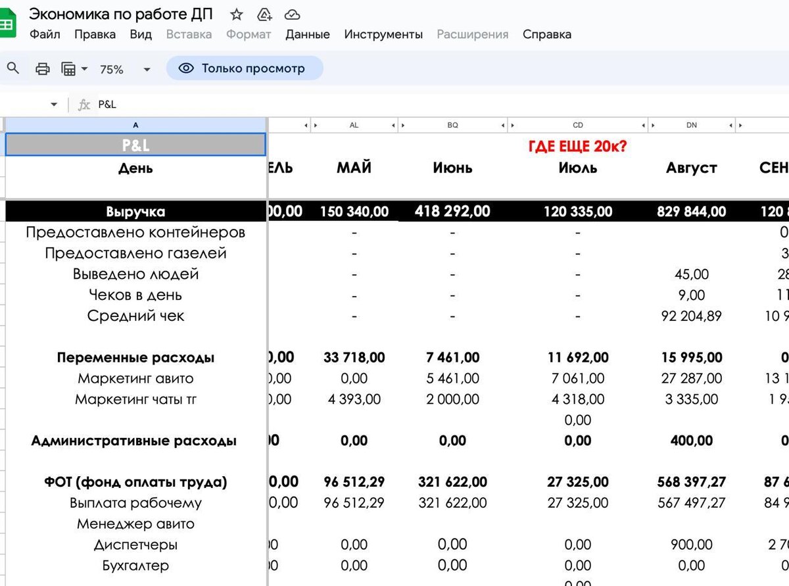Select Выплата рабочему value 567 497,27

tap(692, 503)
